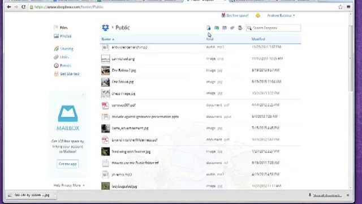Image resolution: width=362 pixels, height=204 pixels.
Task: Click the Help link in the footer
Action: [57, 185]
